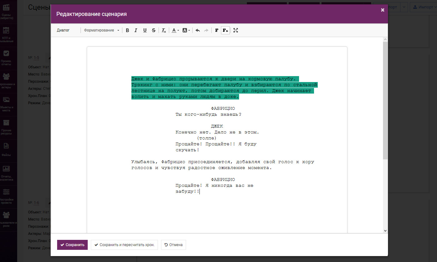Maximize the editor to fullscreen
Image resolution: width=437 pixels, height=262 pixels.
(x=236, y=30)
